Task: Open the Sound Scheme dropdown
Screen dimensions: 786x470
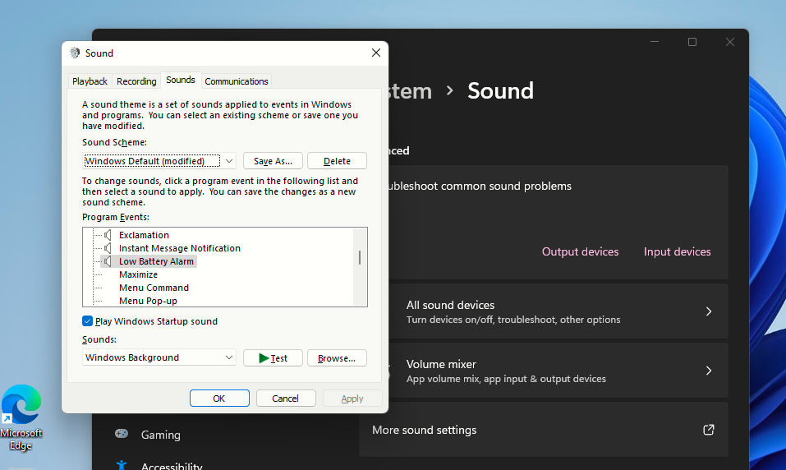Action: (229, 161)
